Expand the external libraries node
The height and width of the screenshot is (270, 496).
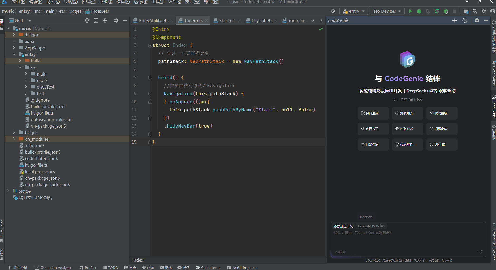(x=8, y=191)
